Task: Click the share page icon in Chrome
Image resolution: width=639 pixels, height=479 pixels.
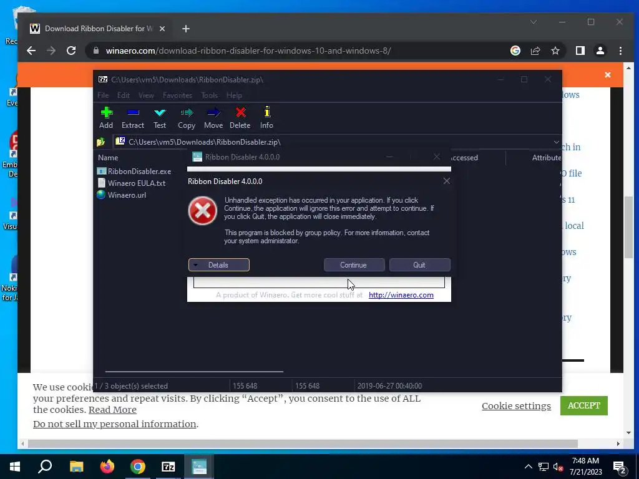Action: click(535, 51)
